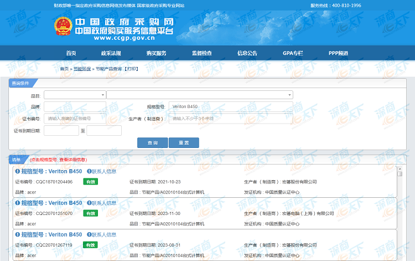Click the national emblem logo
This screenshot has height=261, width=415.
coord(63,26)
